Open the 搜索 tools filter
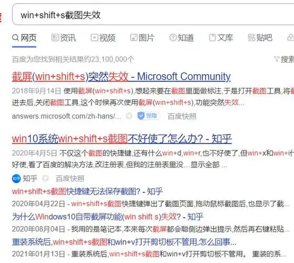The image size is (294, 263). point(284,59)
